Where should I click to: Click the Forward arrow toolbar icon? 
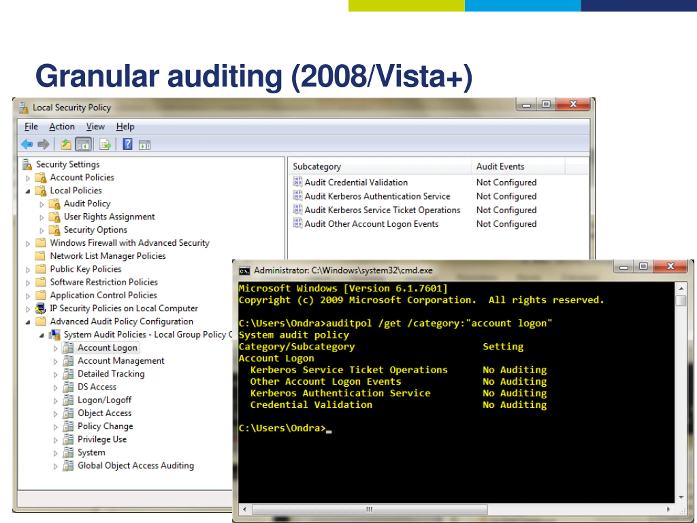[x=44, y=145]
